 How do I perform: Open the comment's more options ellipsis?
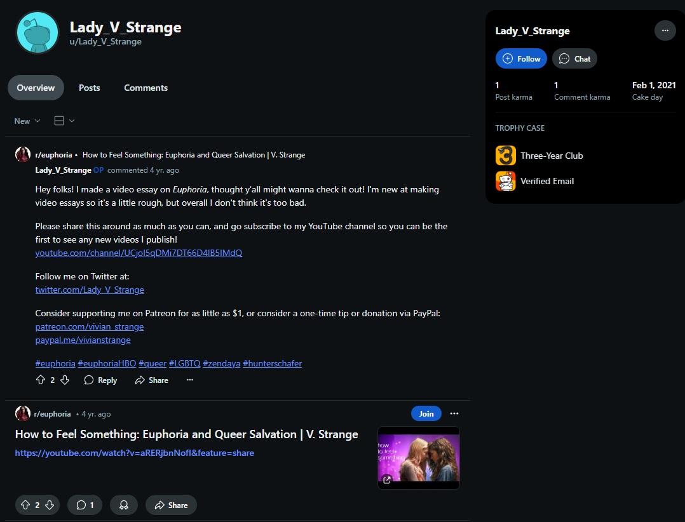[189, 380]
